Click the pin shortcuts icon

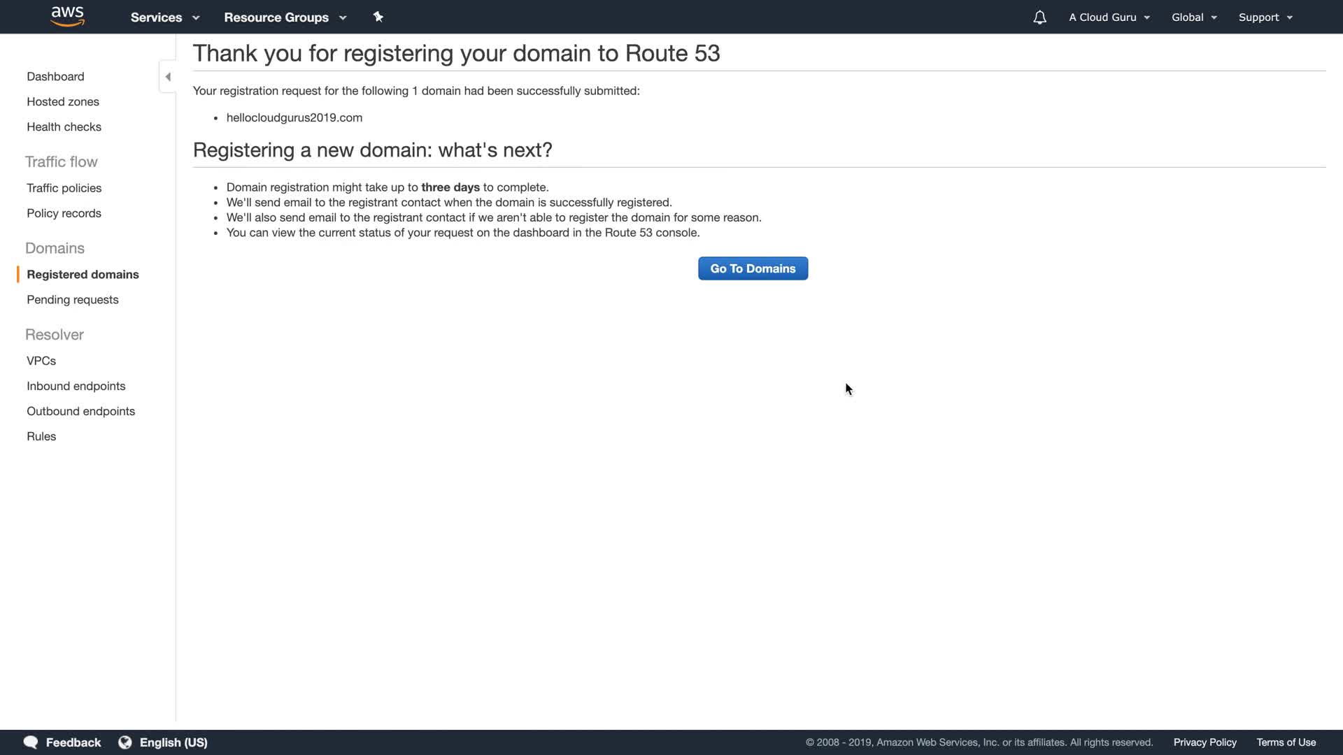(x=378, y=17)
